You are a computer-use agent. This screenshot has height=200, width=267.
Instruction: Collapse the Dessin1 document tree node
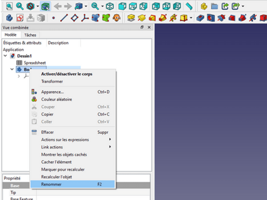pyautogui.click(x=5, y=56)
